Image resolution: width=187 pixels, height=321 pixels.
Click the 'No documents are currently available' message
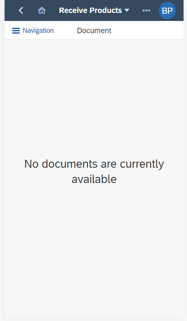(94, 171)
